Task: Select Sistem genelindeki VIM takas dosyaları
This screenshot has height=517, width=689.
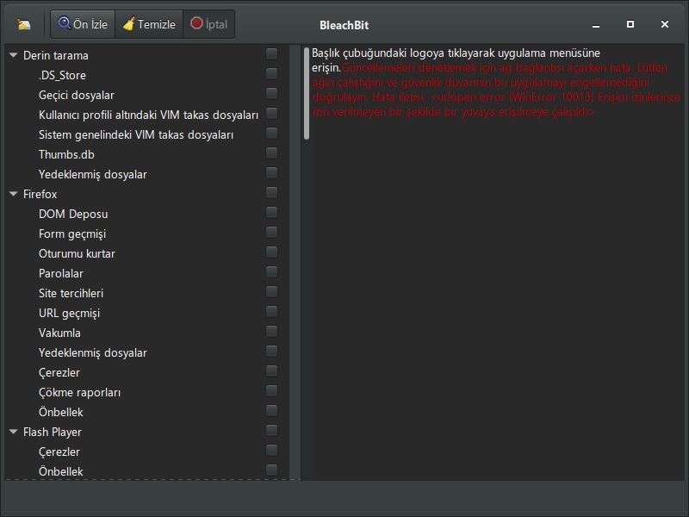Action: point(136,134)
